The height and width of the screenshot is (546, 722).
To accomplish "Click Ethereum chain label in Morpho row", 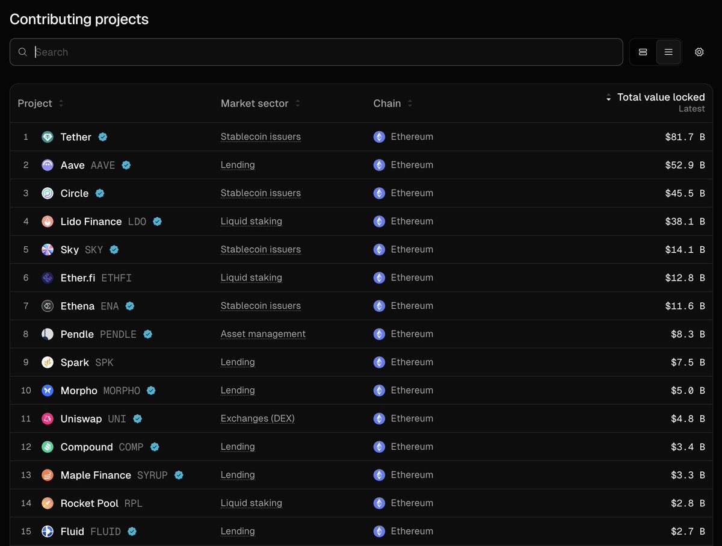I will coord(412,390).
